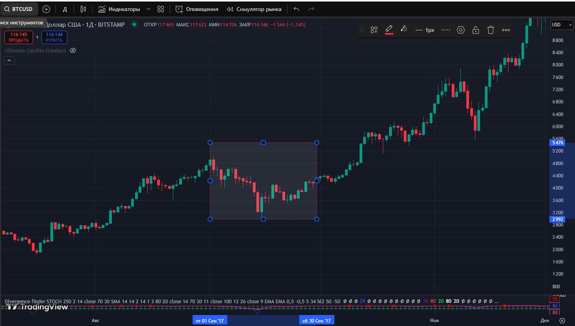Click the сб 30 Сен '17 date label
This screenshot has width=575, height=326.
[x=317, y=320]
